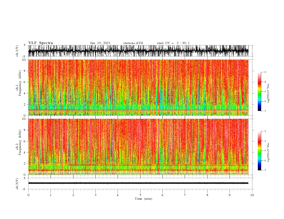Click tick label '3' on the time axis

tap(95, 195)
